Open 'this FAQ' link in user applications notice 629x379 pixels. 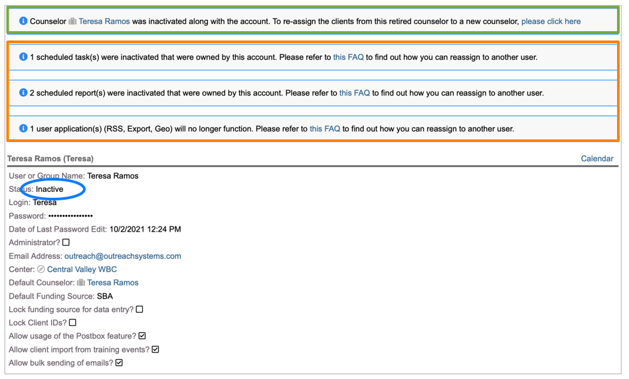tap(325, 129)
